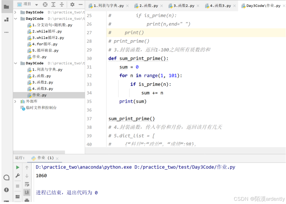The width and height of the screenshot is (286, 204).
Task: Toggle soft-wrap icon in run console
Action: 27,184
